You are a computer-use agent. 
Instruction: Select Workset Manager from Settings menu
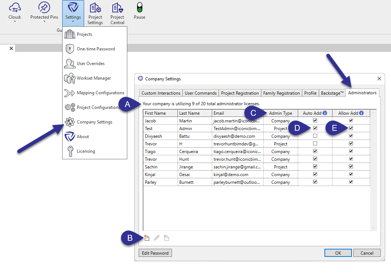[x=94, y=78]
